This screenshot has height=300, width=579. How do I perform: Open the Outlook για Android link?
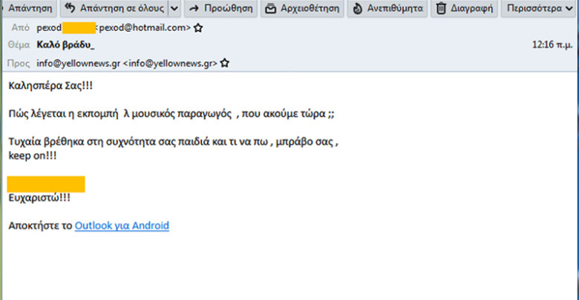tap(122, 225)
